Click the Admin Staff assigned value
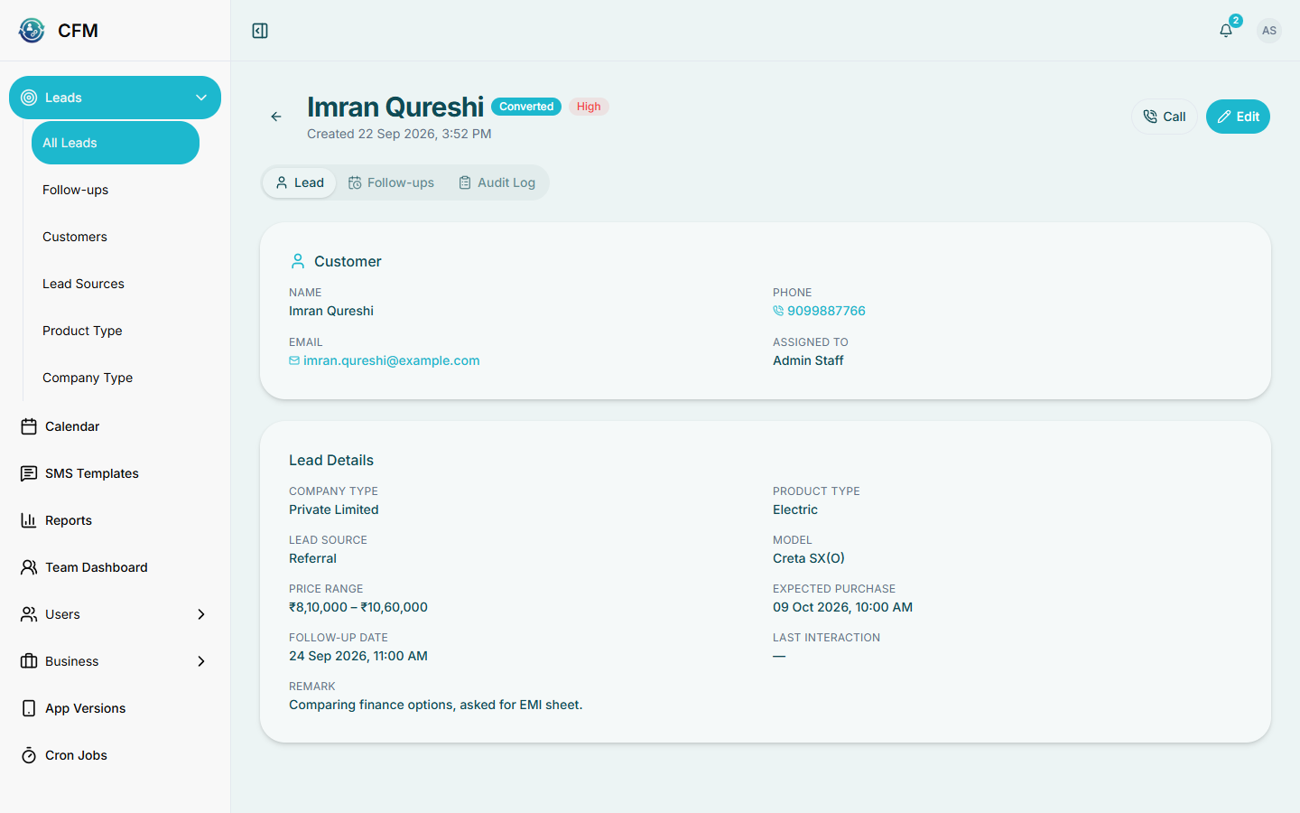This screenshot has height=813, width=1300. pos(808,360)
